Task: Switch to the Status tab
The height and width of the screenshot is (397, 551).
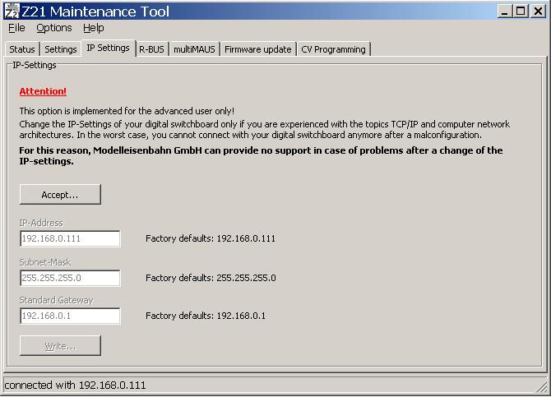Action: click(22, 49)
